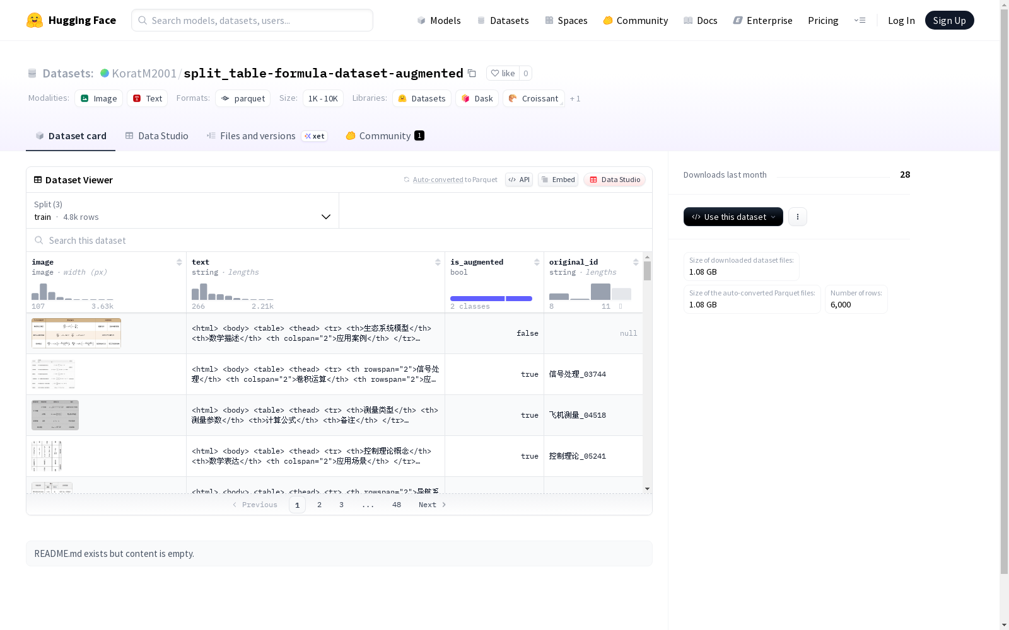Screen dimensions: 1009x630
Task: Go to Models in top navigation
Action: tap(439, 20)
